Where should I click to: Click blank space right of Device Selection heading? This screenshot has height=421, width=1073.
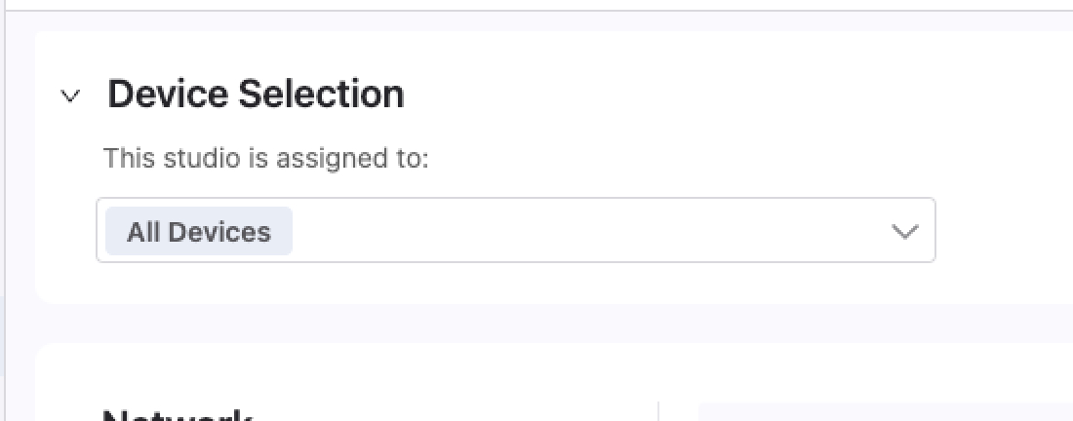coord(683,95)
